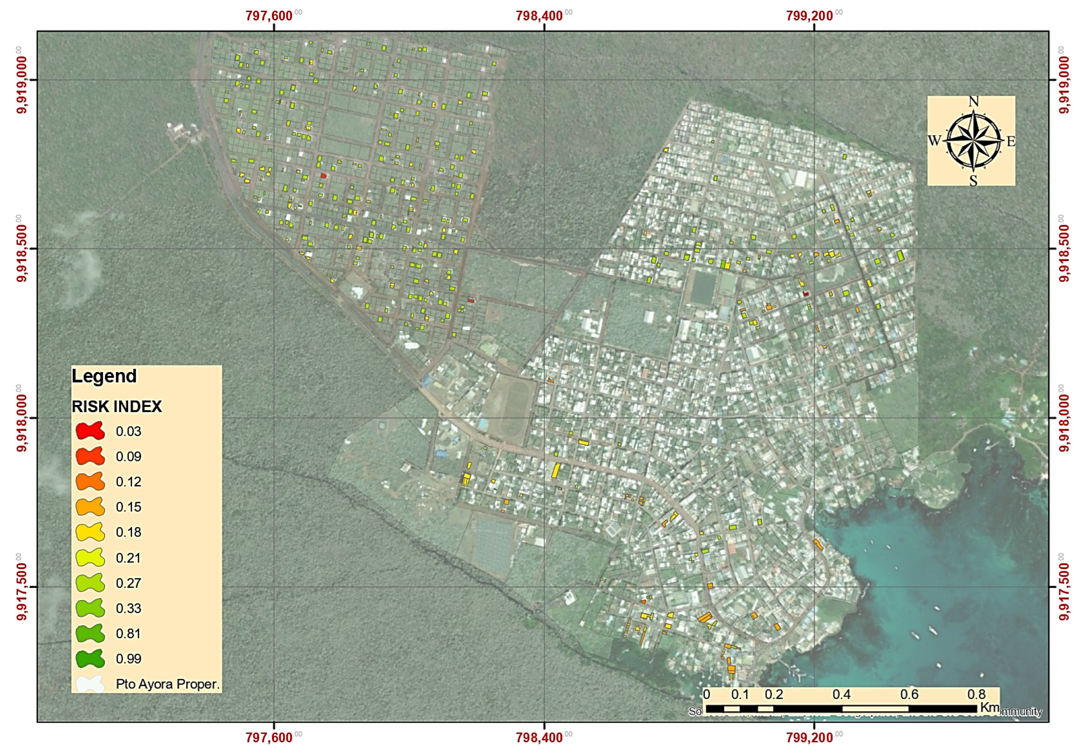This screenshot has height=753, width=1083.
Task: Click the 0.27 legend color swatch
Action: tap(90, 583)
